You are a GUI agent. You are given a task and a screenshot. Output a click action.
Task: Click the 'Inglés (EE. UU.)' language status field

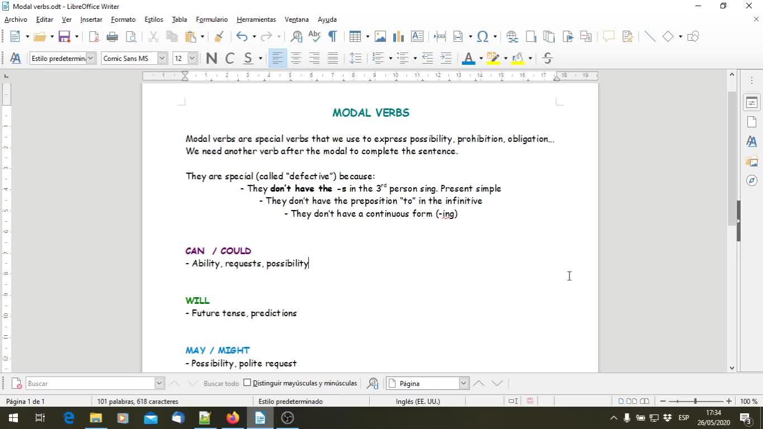pos(418,401)
